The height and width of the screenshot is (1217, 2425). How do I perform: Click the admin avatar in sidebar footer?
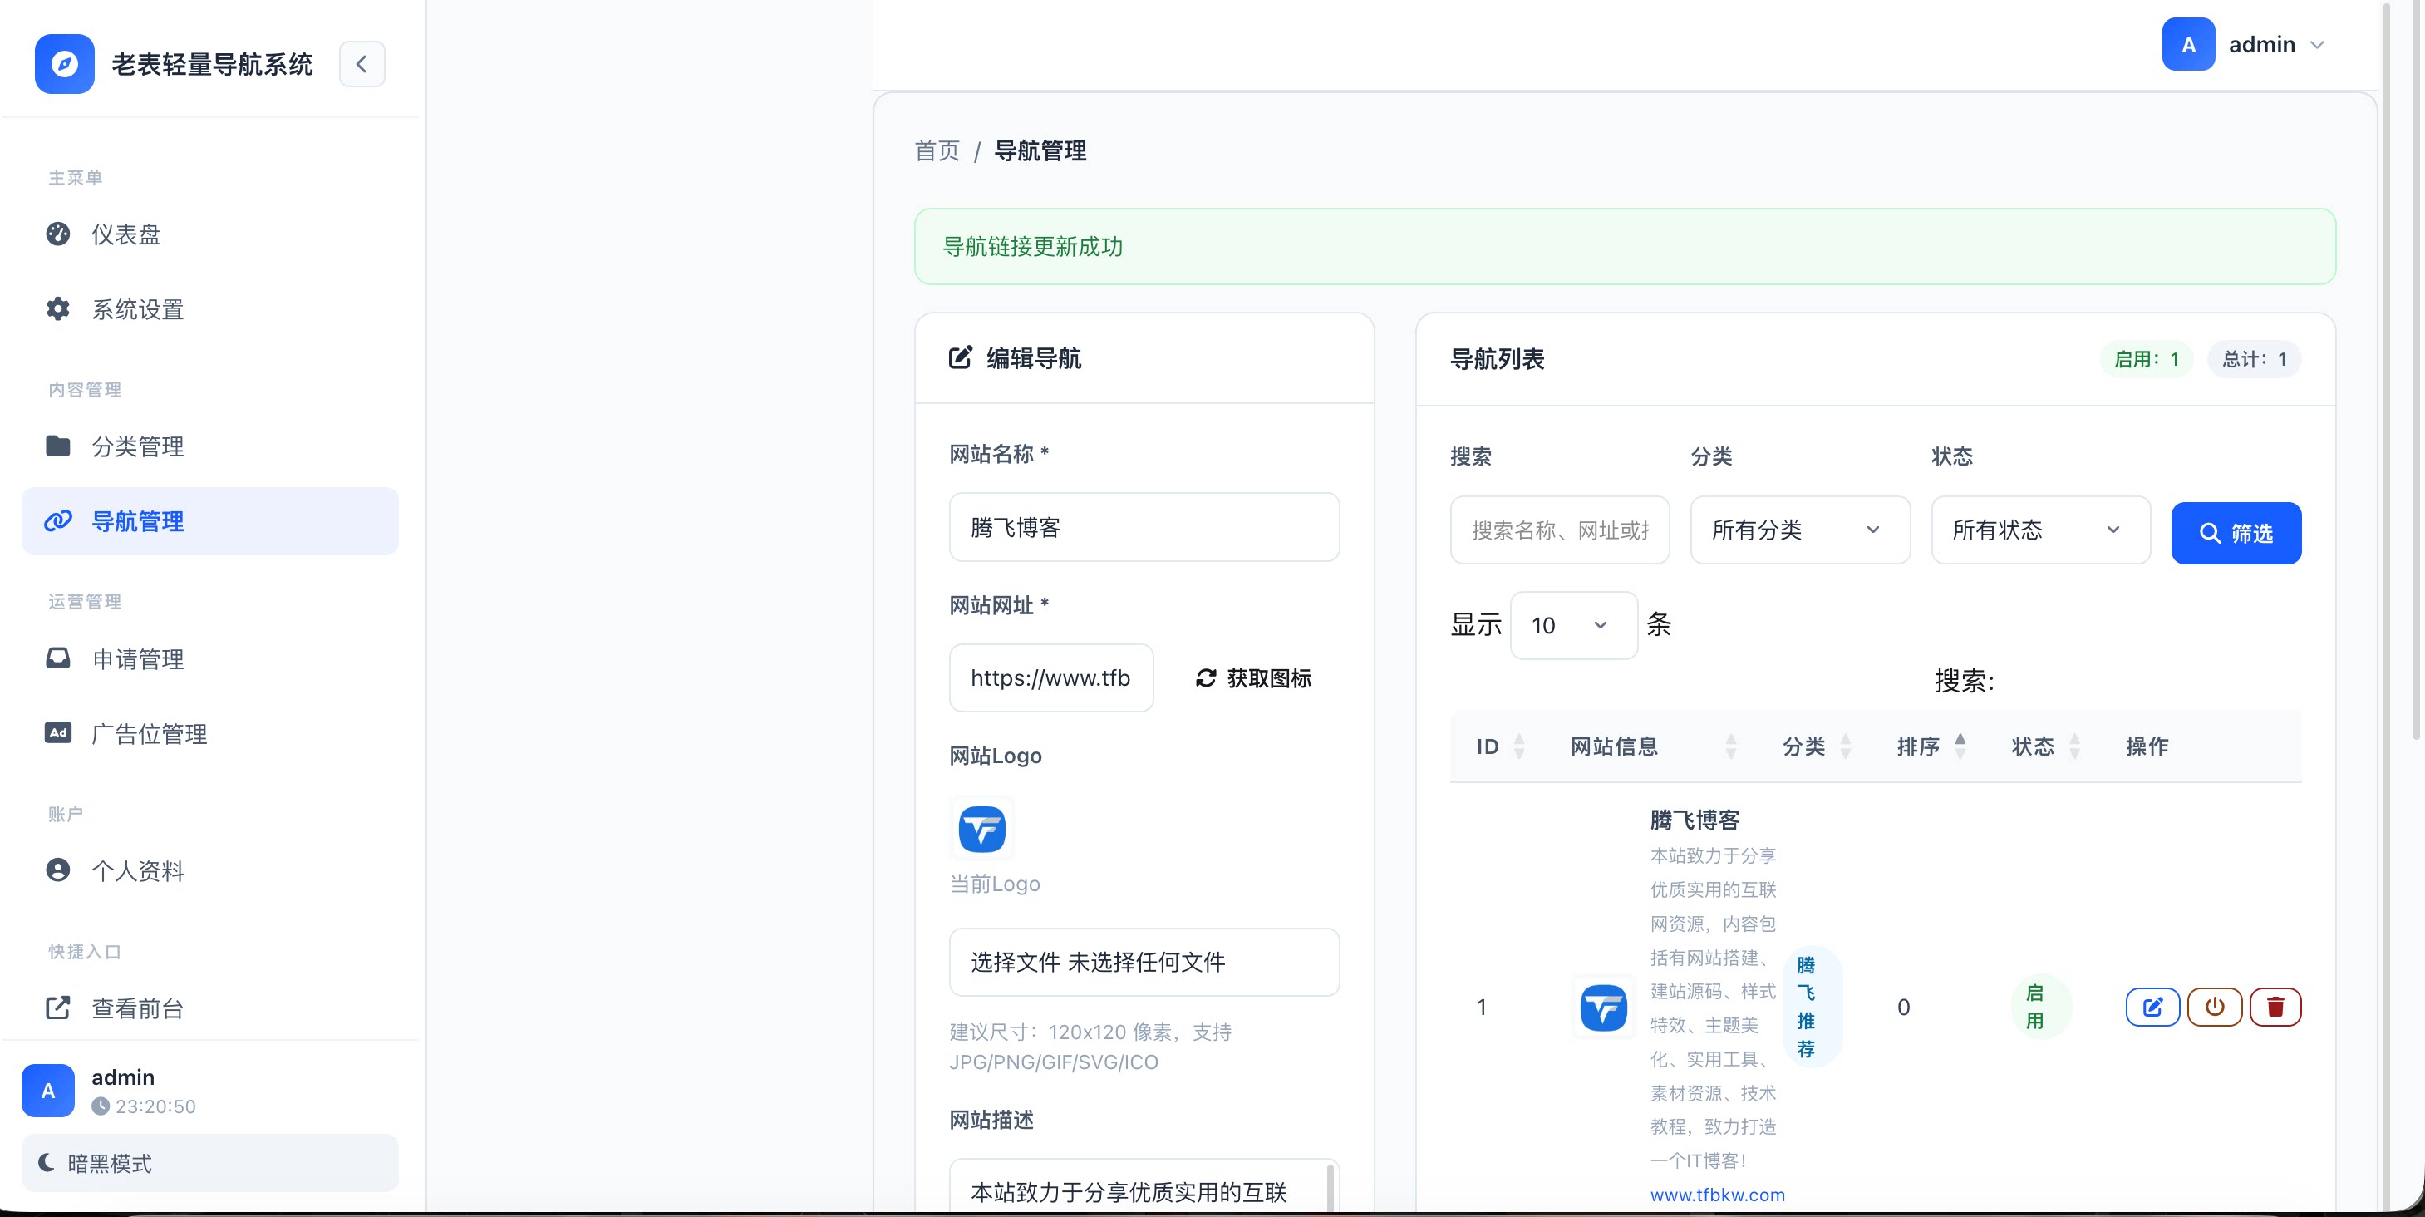point(48,1091)
